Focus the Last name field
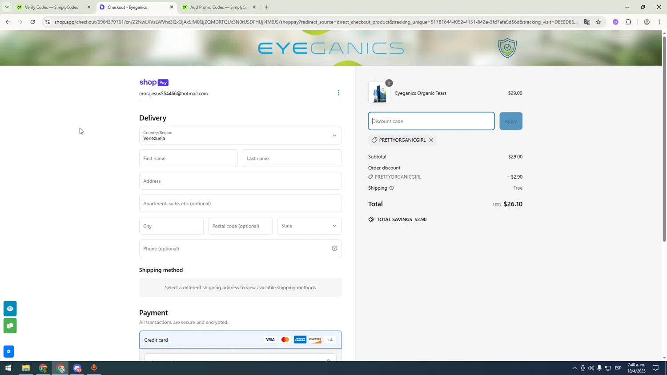This screenshot has width=667, height=375. coord(292,158)
